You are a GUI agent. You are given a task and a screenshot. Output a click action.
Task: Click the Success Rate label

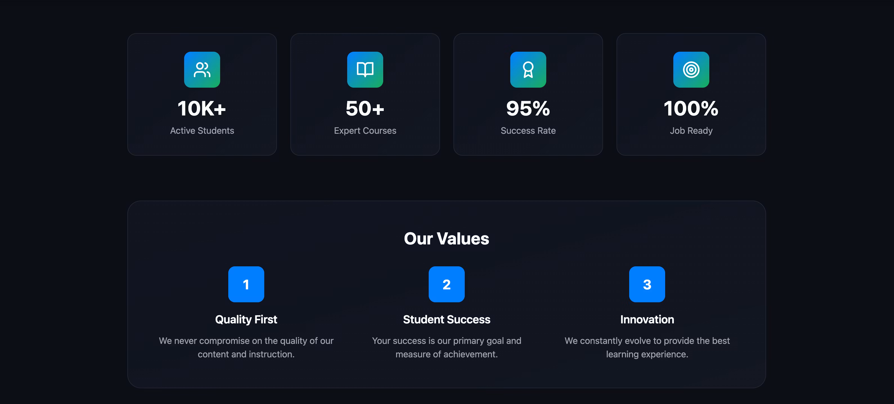tap(528, 131)
